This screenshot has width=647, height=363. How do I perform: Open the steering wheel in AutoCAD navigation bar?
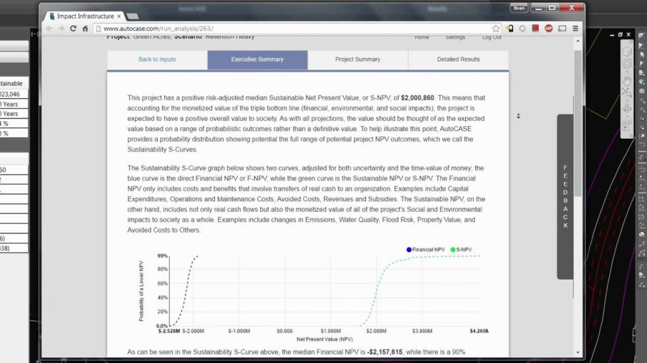(x=627, y=64)
